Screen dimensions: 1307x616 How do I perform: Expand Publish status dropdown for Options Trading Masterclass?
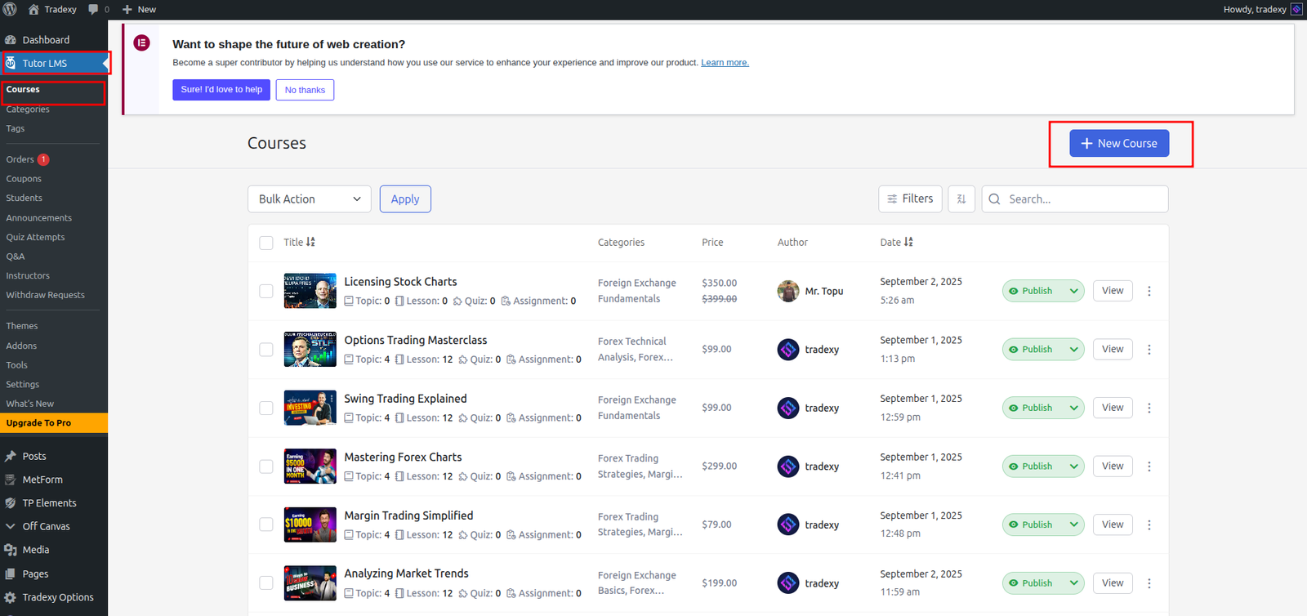pyautogui.click(x=1074, y=350)
